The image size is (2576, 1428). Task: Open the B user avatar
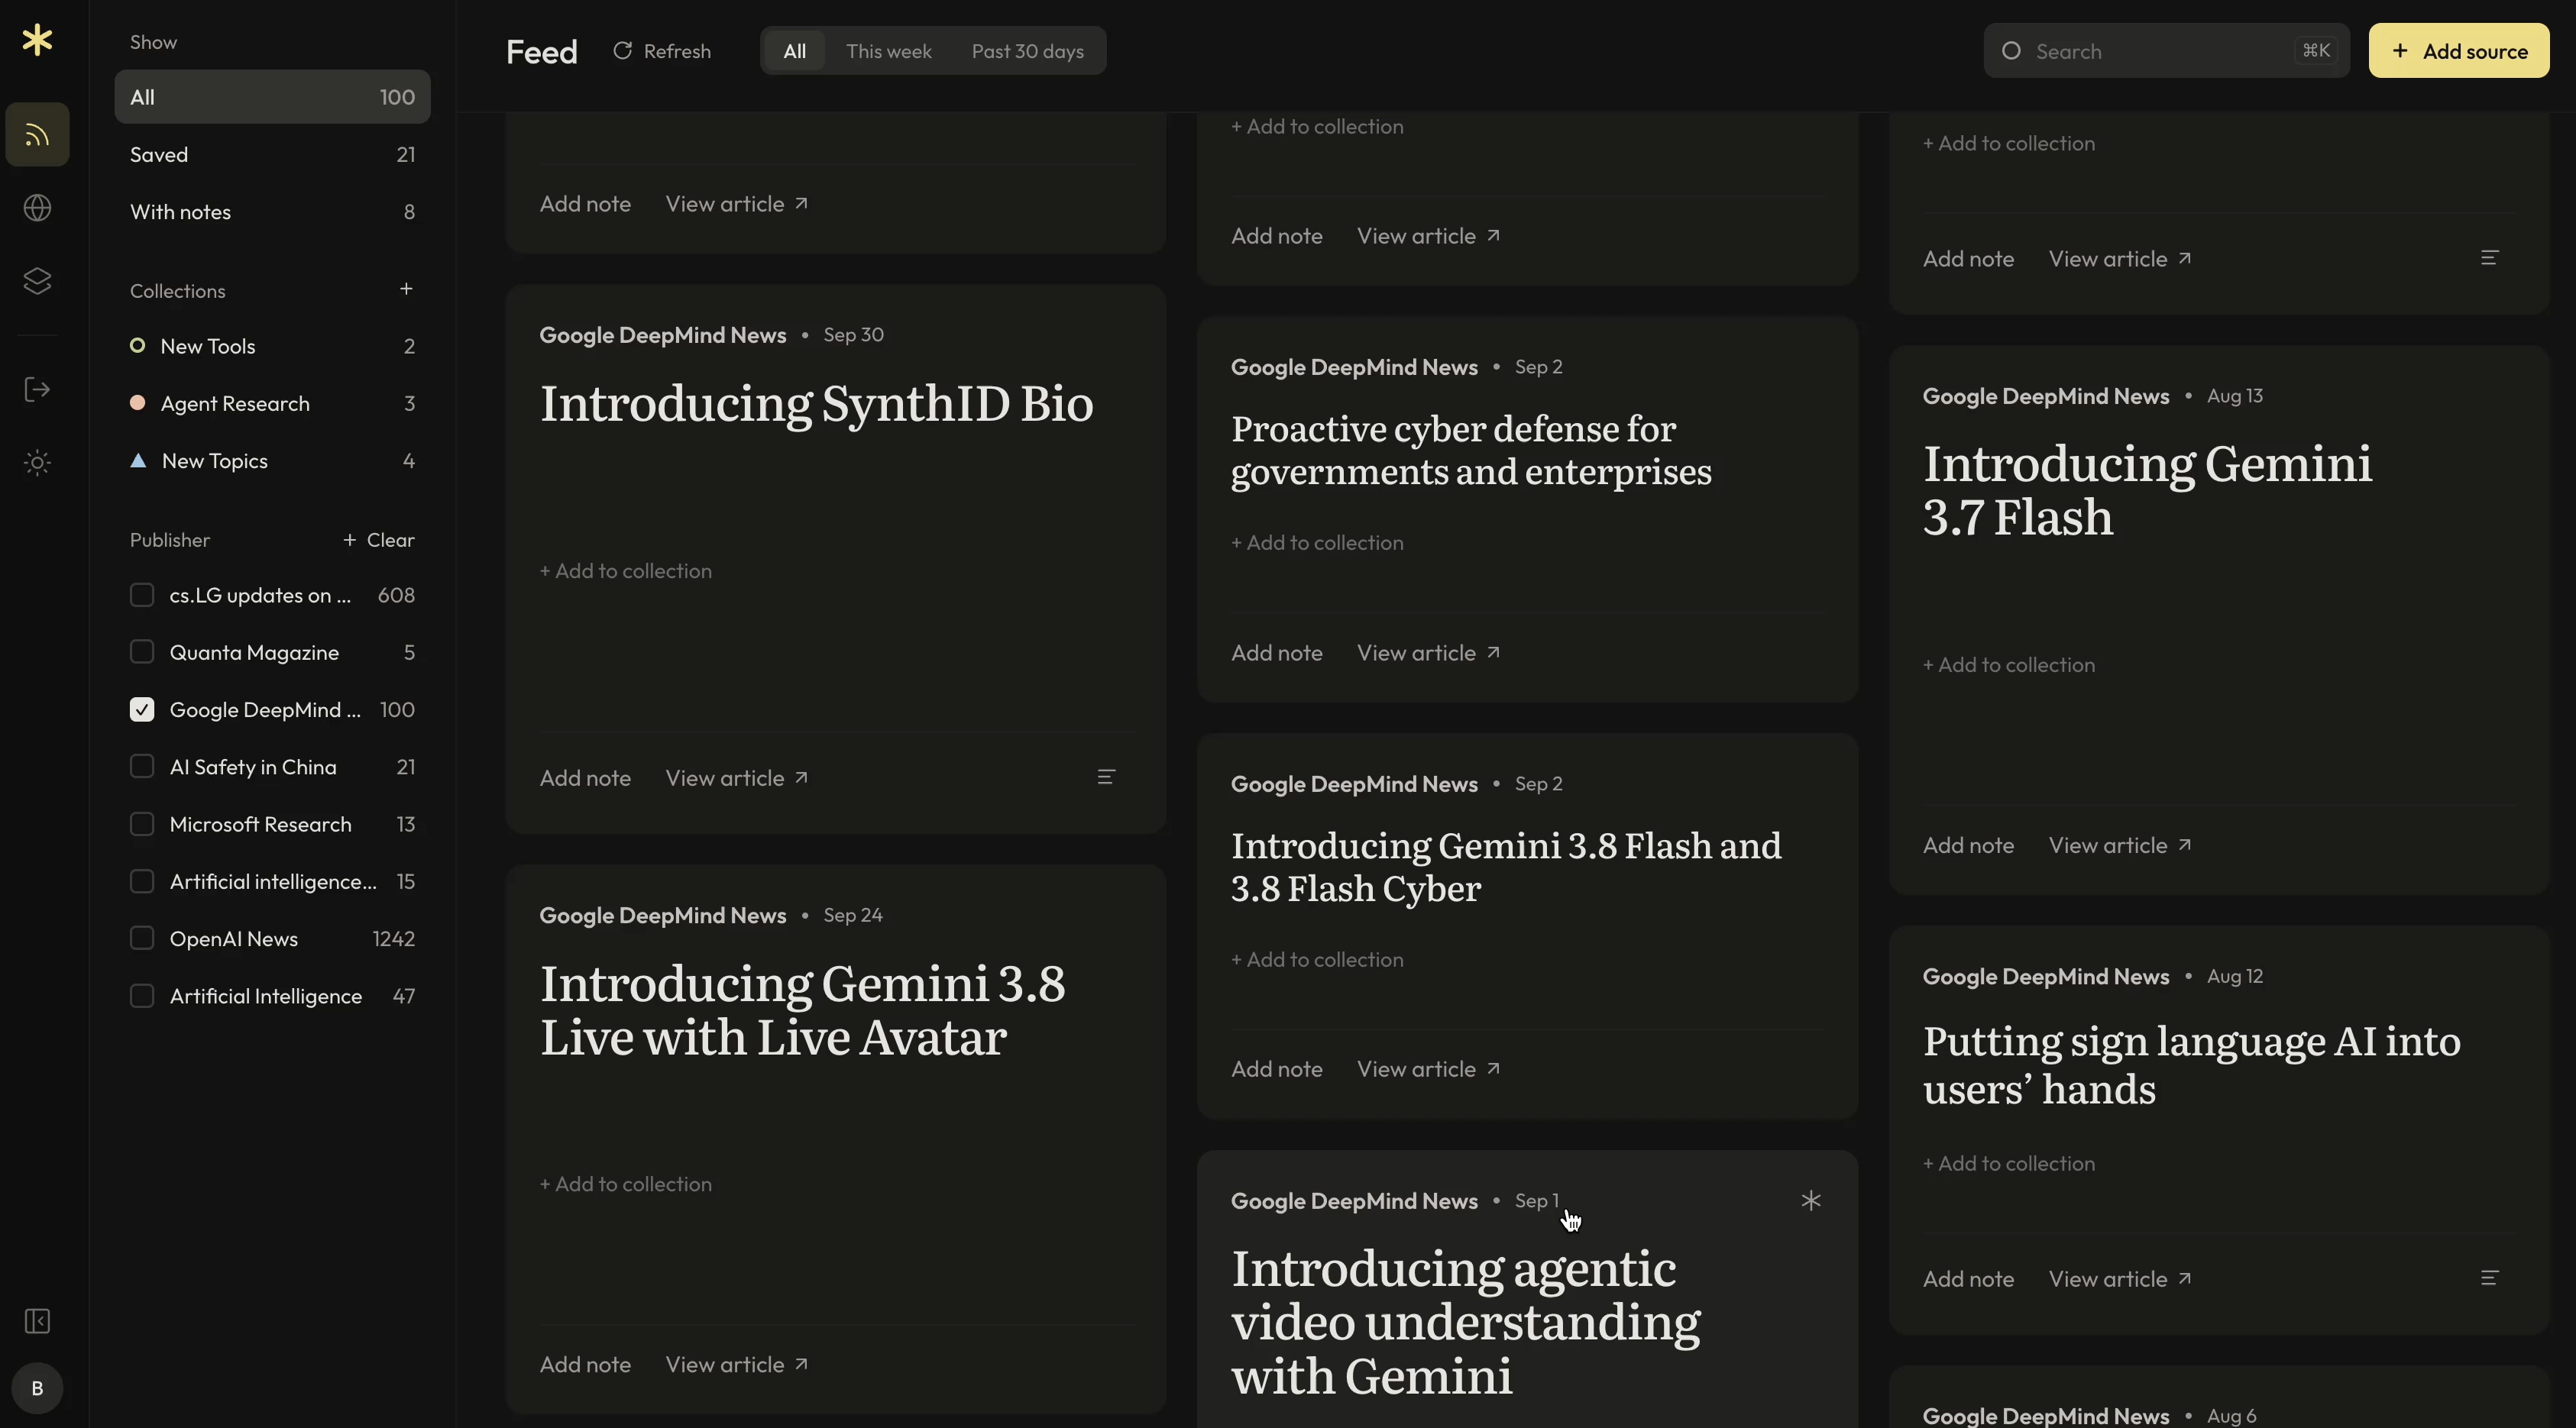click(37, 1388)
